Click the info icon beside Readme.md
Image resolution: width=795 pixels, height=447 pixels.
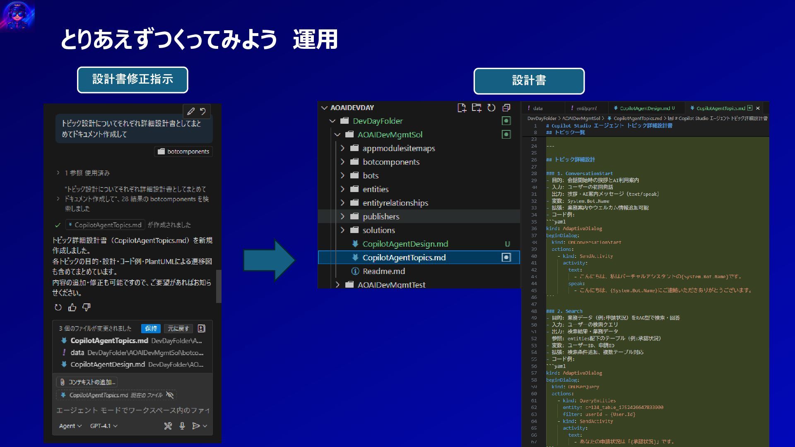(355, 271)
